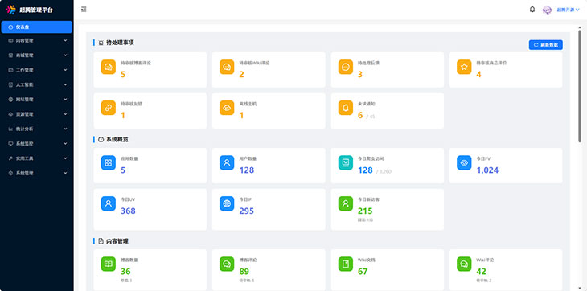Click the 离线主机 cloud icon
Image resolution: width=587 pixels, height=291 pixels.
coord(227,108)
